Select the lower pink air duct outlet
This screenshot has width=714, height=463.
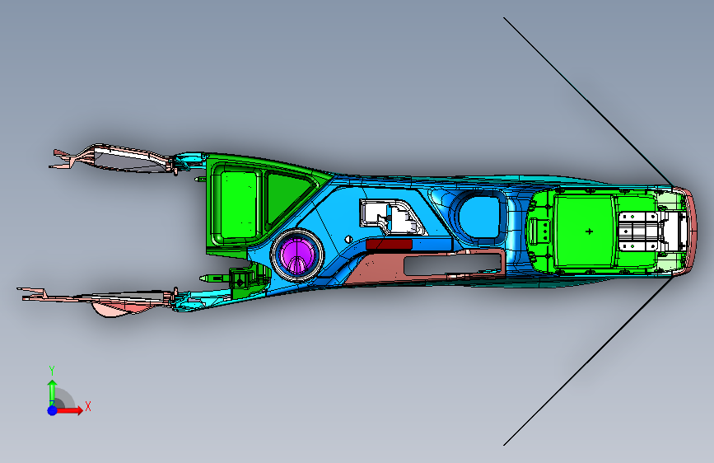(98, 301)
